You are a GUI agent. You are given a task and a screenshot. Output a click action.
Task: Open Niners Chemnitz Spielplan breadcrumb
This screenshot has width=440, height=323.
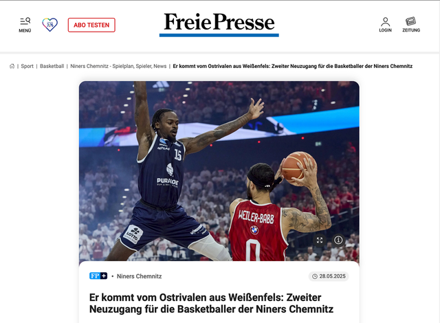pos(118,66)
